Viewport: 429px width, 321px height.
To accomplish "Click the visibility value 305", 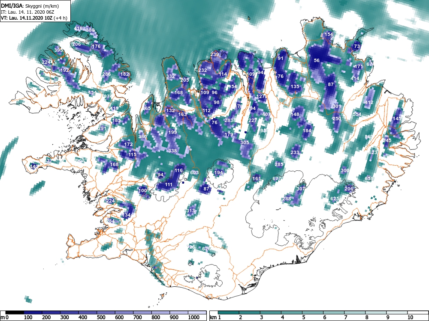I will coord(245,143).
